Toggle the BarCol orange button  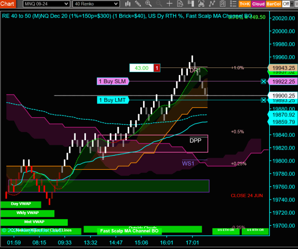274,4
